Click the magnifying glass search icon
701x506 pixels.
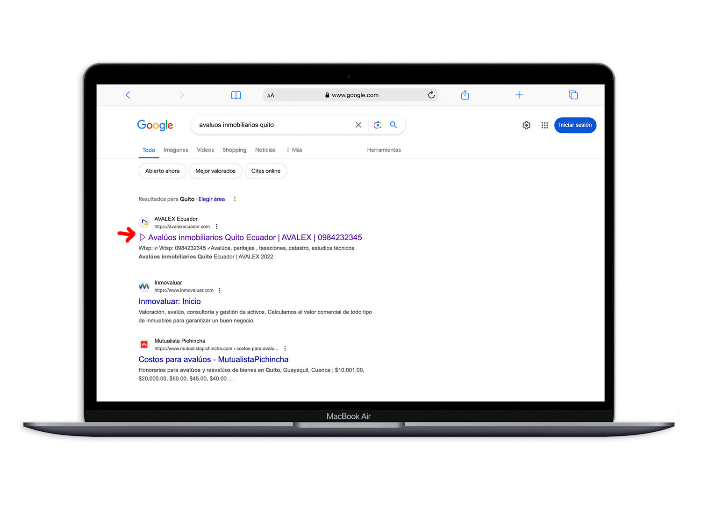(393, 125)
